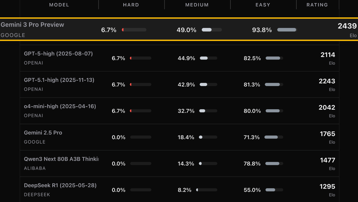This screenshot has height=202, width=358.
Task: Sort by the HARD column header
Action: (x=131, y=5)
